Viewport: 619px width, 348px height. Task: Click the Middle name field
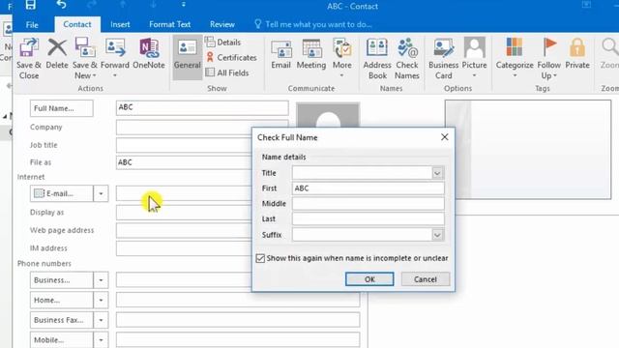368,204
